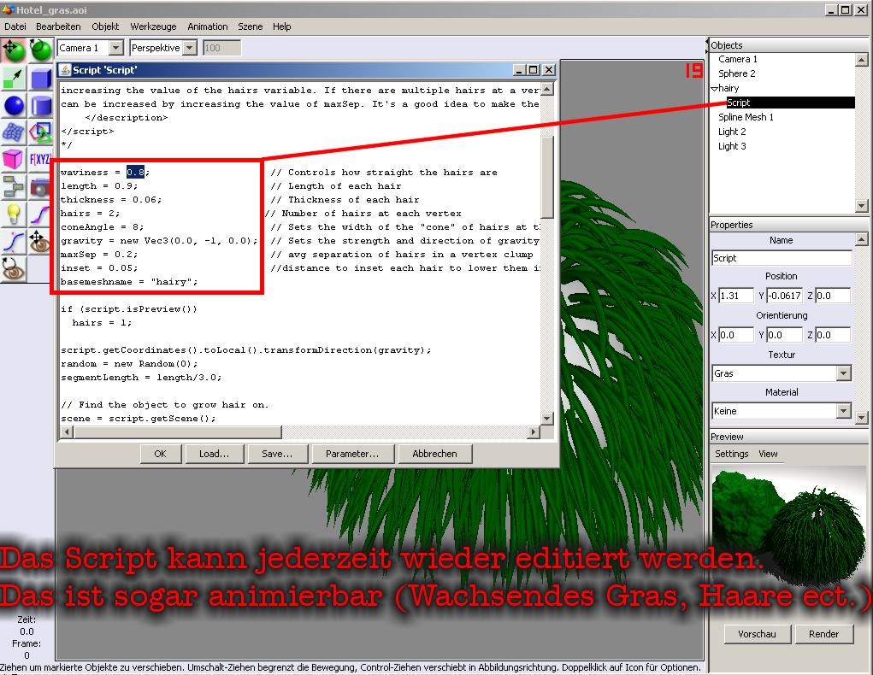Select the Move object tool

[x=14, y=50]
